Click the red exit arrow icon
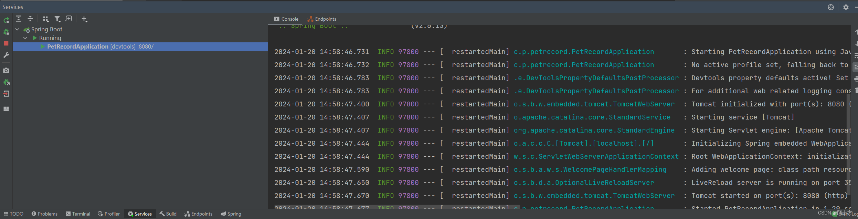This screenshot has width=858, height=219. click(6, 94)
